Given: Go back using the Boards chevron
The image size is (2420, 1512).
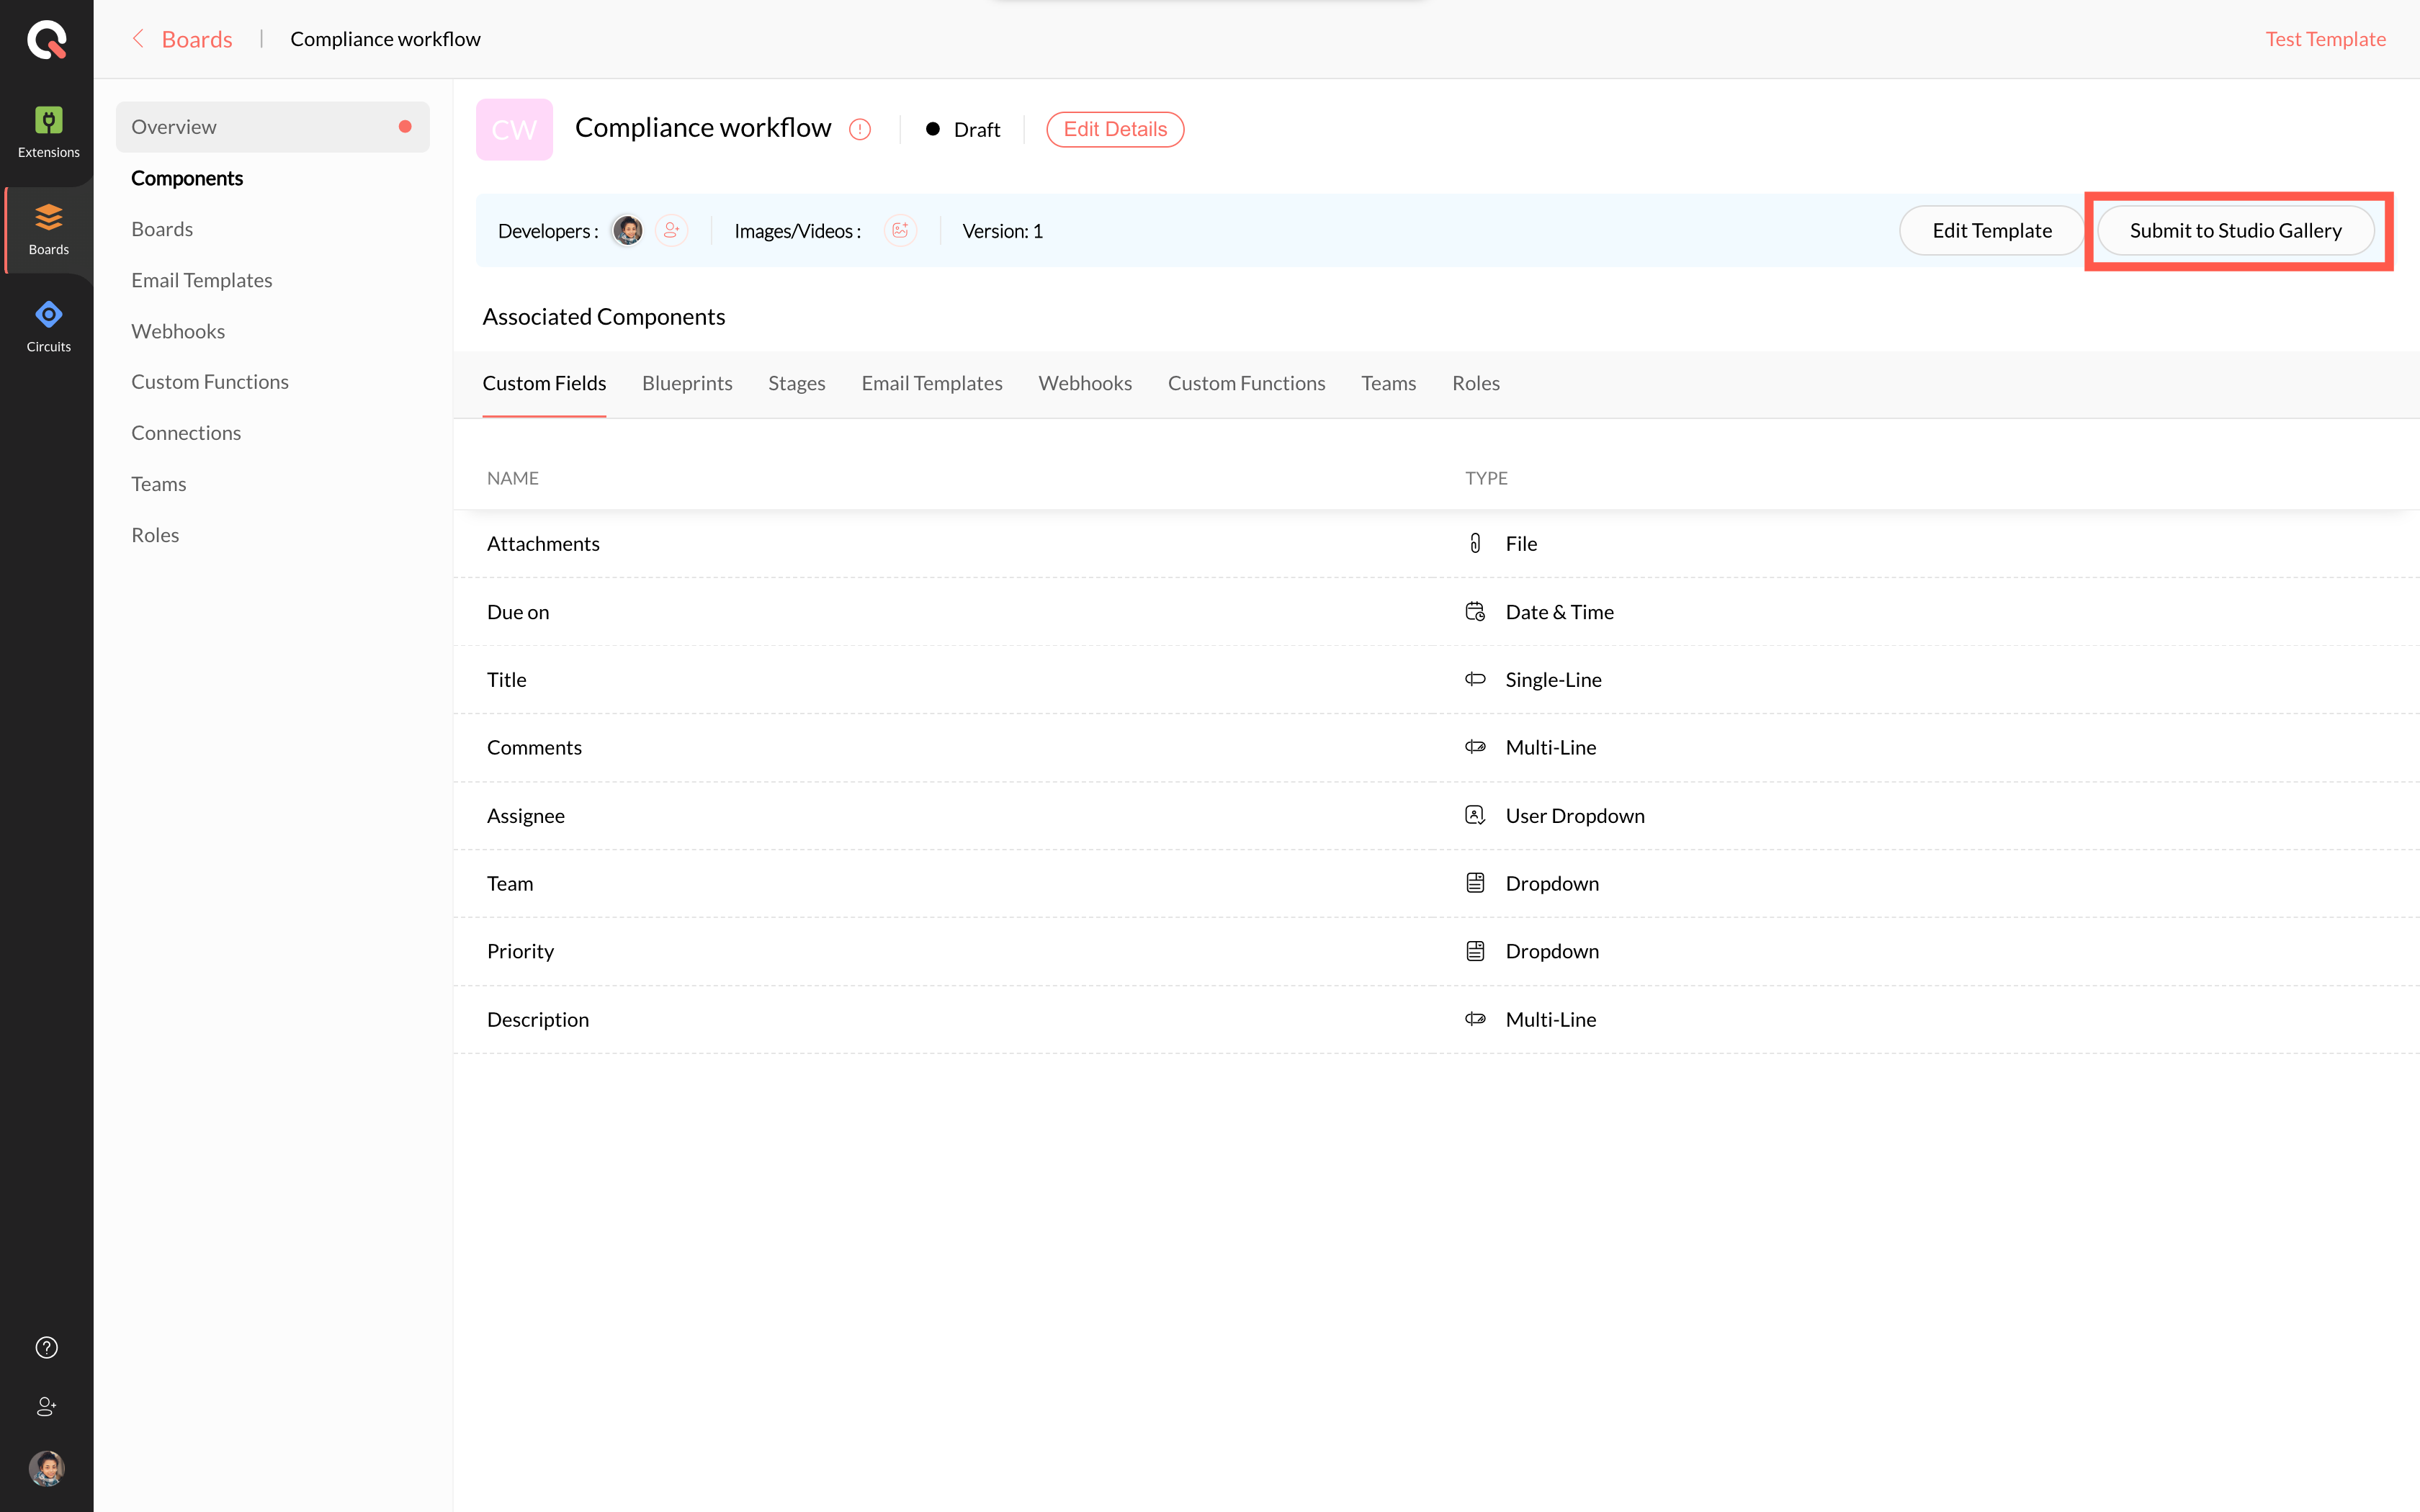Looking at the screenshot, I should 139,39.
